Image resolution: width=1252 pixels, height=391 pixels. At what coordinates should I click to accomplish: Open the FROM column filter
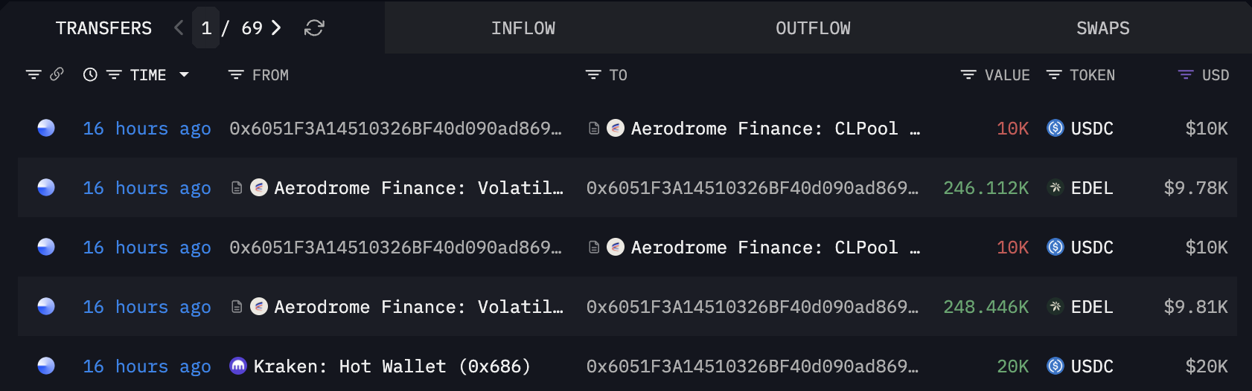point(236,74)
